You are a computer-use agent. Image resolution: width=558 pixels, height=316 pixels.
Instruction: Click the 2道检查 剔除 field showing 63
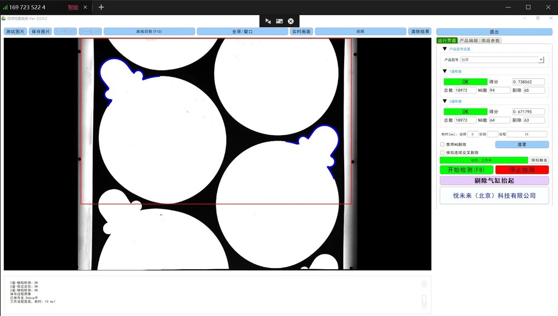(x=534, y=121)
